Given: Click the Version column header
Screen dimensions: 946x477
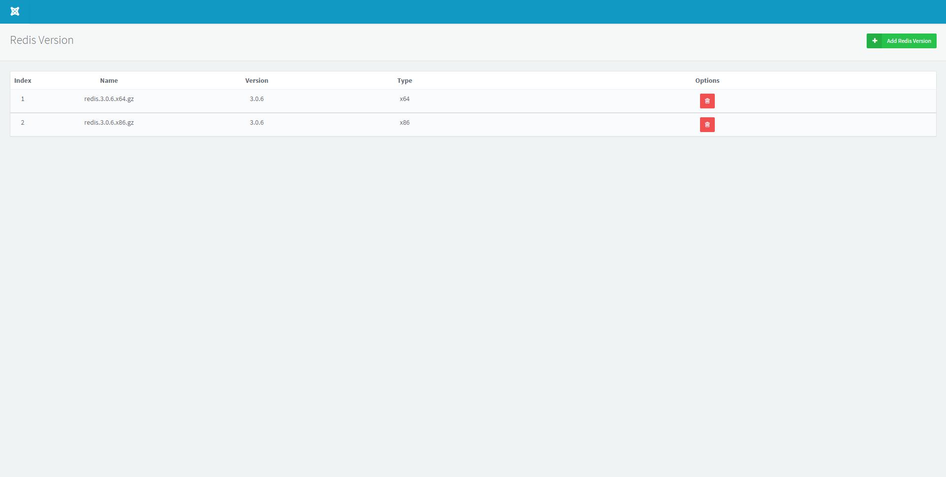Looking at the screenshot, I should (257, 80).
